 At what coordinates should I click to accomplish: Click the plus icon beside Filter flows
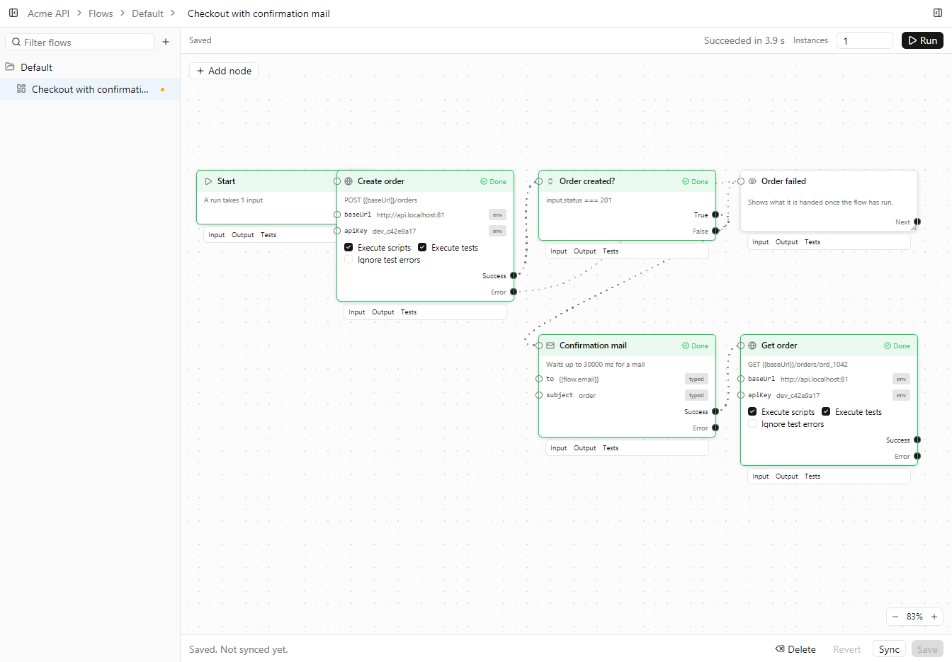click(166, 42)
